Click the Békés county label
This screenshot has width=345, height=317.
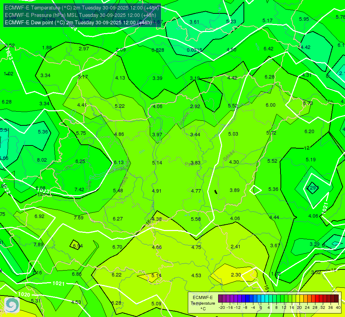[x=229, y=156]
